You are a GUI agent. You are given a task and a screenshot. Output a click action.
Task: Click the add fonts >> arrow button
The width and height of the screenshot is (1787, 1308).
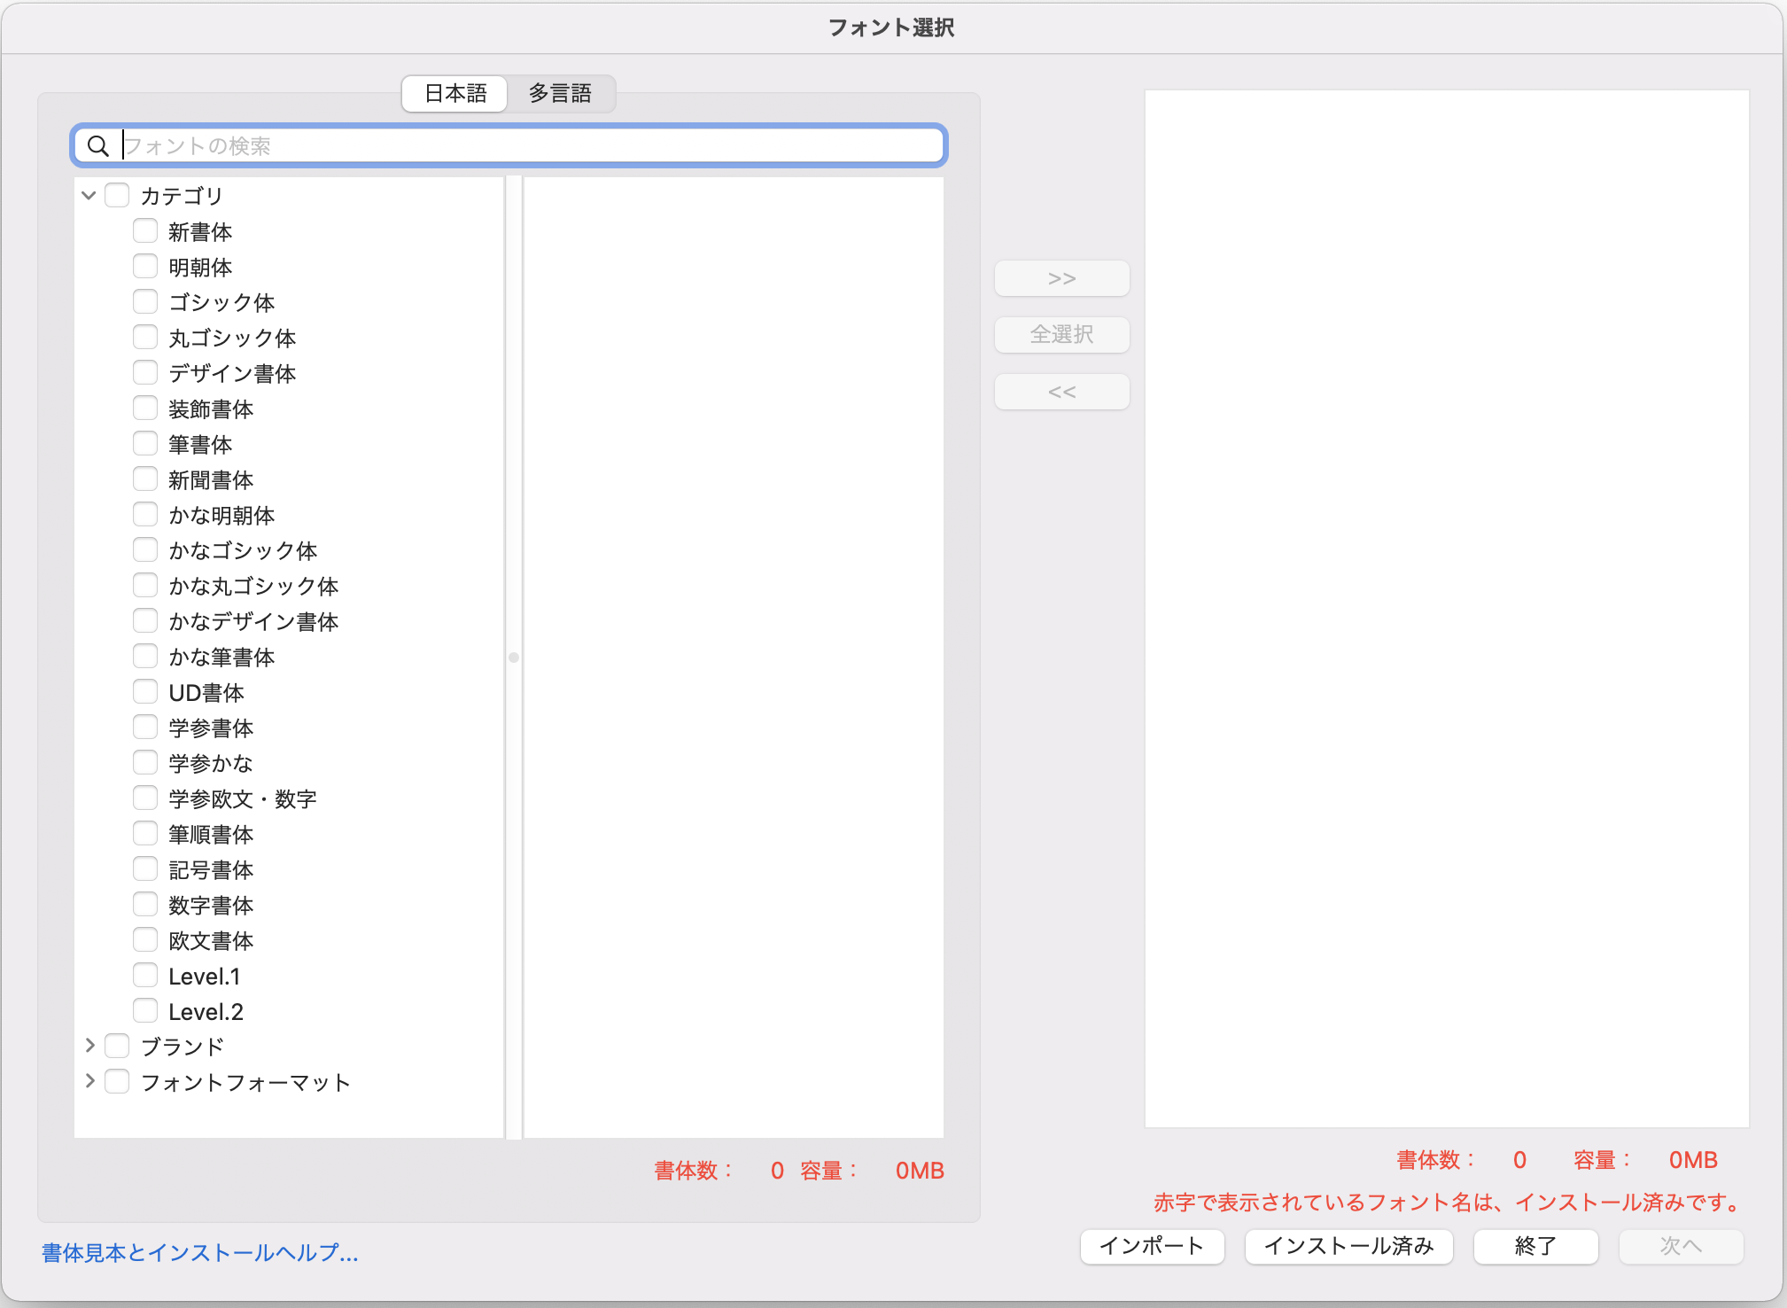click(1061, 278)
